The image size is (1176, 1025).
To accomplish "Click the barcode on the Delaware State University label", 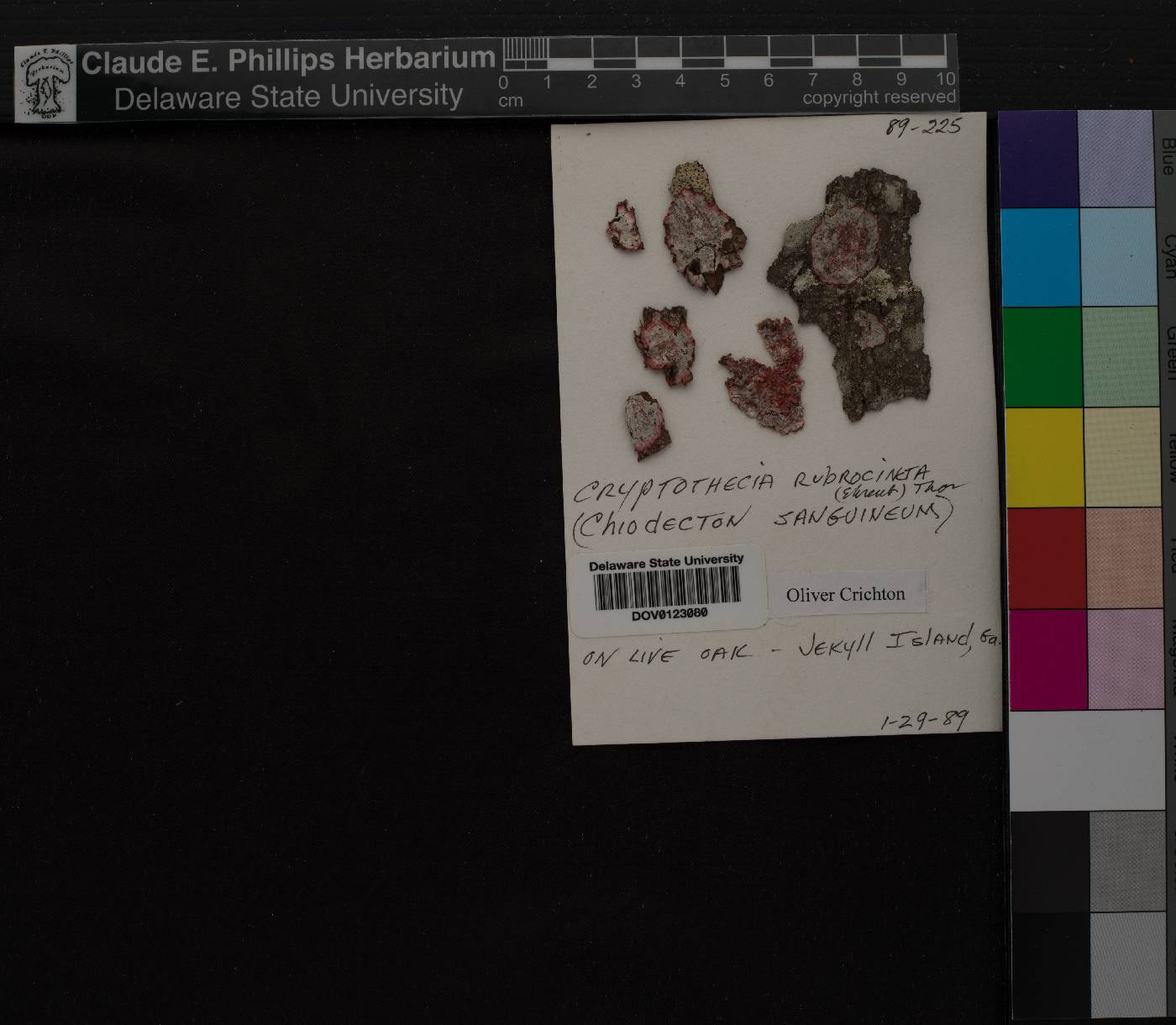I will [668, 587].
